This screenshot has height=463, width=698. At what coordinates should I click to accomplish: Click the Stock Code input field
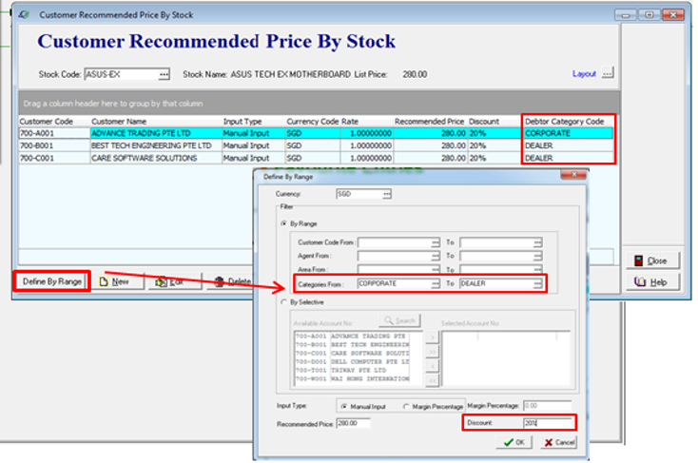(122, 74)
